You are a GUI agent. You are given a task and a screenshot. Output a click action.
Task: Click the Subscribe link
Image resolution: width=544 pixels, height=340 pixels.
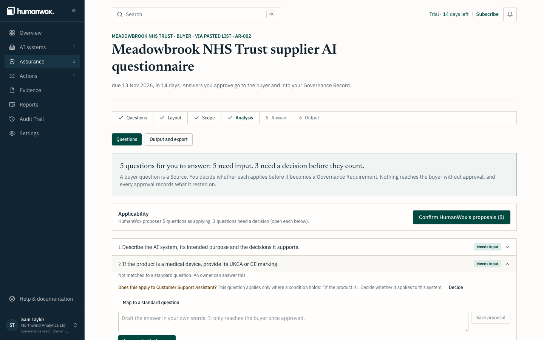tap(487, 14)
